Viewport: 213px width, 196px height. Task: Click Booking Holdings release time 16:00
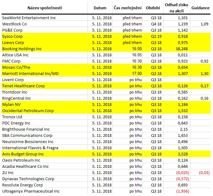[x=137, y=49]
